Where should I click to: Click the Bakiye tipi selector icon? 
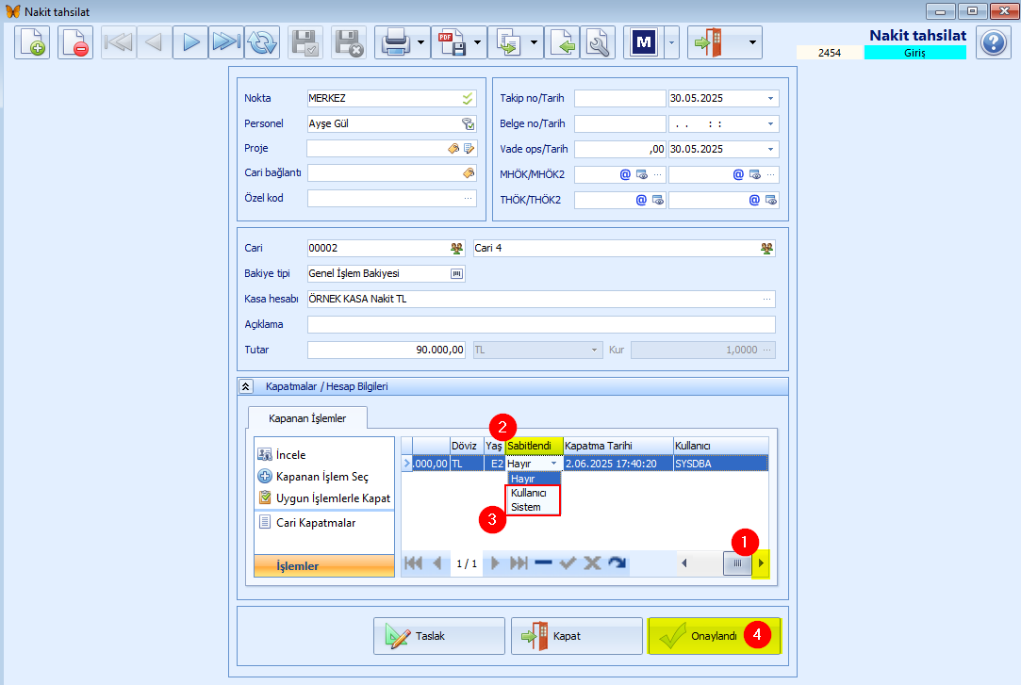457,273
